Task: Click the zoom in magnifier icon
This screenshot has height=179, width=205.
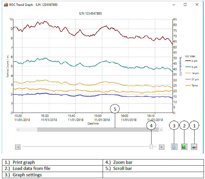Action: tap(162, 147)
